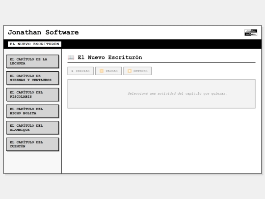Open the El Nuevo Escriturón tab
265x199 pixels.
coord(34,44)
